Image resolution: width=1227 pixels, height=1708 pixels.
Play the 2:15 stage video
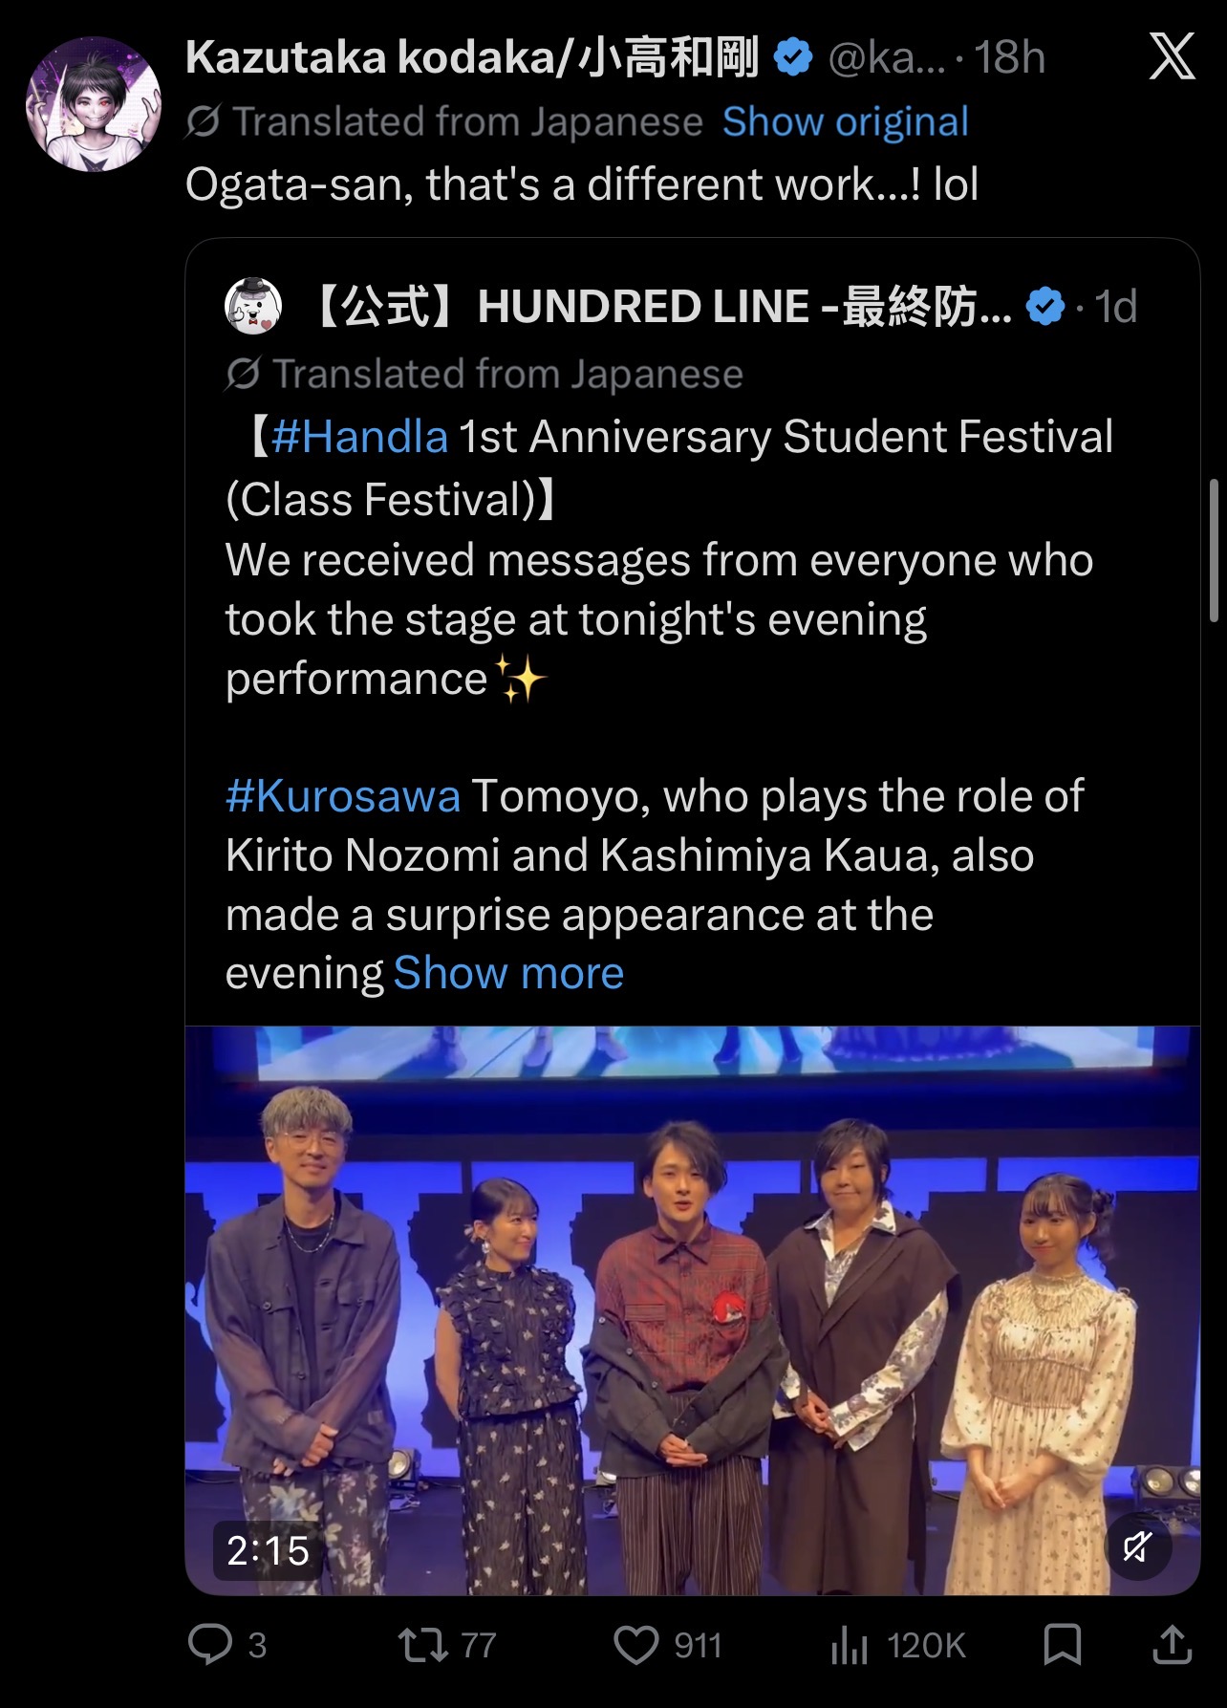point(692,1310)
